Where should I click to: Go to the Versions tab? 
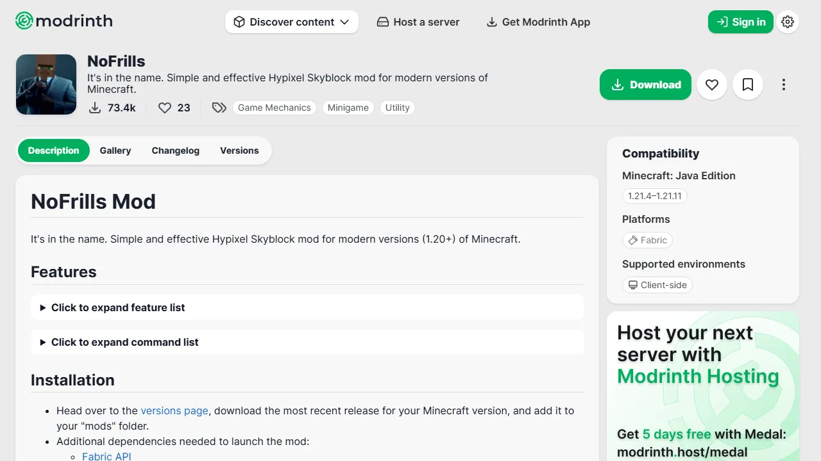[x=239, y=150]
